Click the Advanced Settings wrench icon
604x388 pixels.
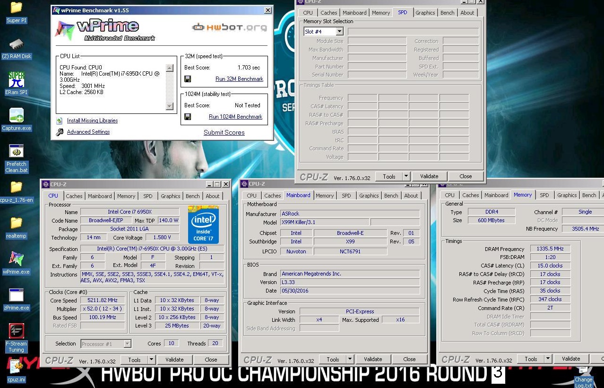[x=60, y=132]
